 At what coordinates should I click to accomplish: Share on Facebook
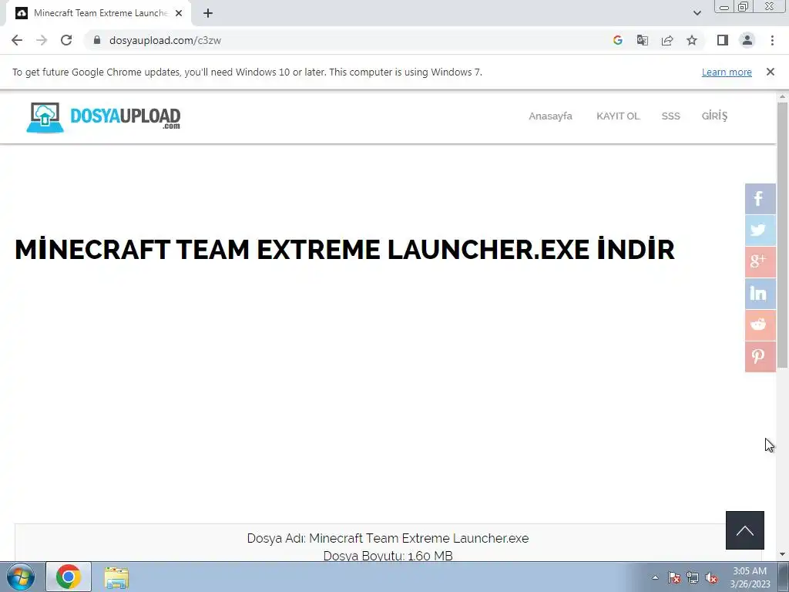coord(760,199)
